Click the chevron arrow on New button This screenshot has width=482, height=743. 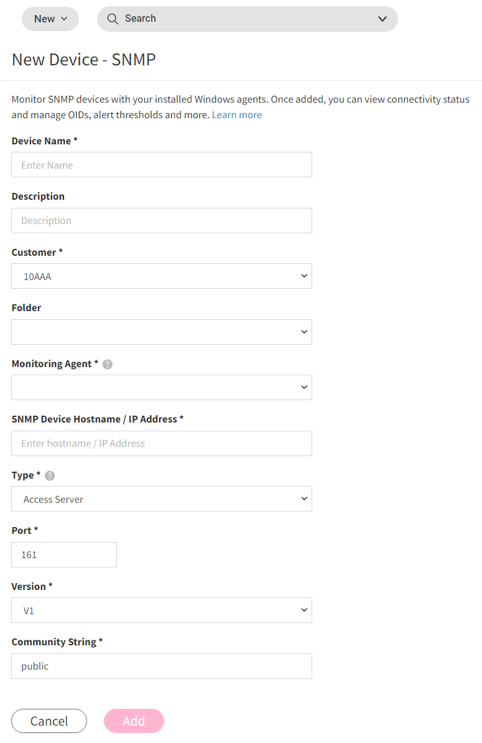[x=65, y=19]
